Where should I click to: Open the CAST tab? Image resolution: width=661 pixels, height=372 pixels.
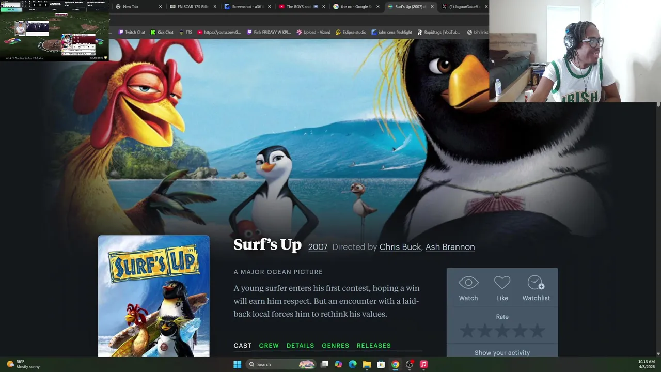coord(242,346)
